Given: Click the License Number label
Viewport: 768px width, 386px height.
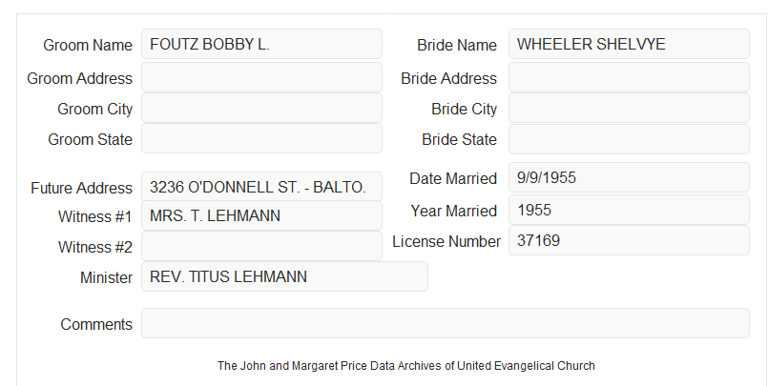Looking at the screenshot, I should pos(446,242).
